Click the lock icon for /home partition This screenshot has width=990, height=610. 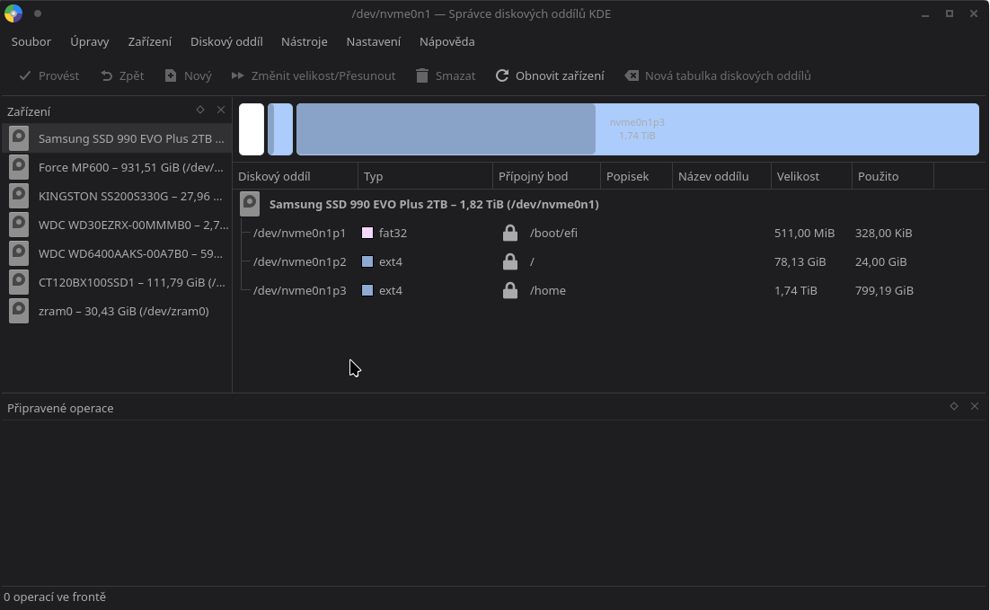point(510,291)
